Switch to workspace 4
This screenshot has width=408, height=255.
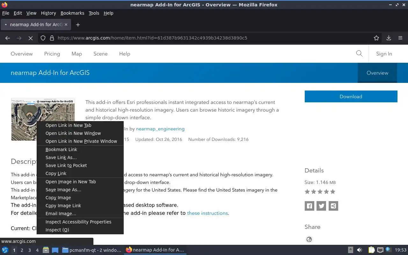coord(37,250)
